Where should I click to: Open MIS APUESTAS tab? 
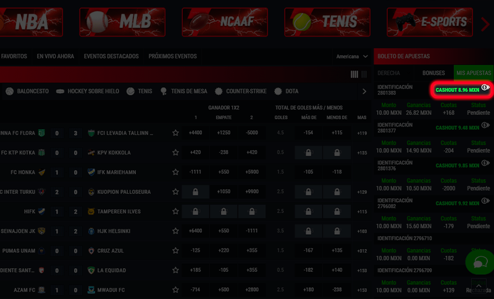pyautogui.click(x=474, y=73)
